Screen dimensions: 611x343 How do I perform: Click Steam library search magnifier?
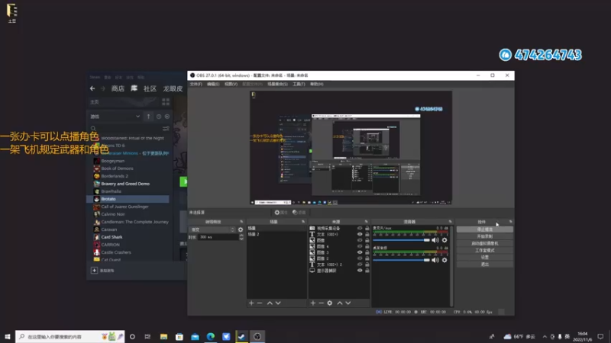click(93, 128)
